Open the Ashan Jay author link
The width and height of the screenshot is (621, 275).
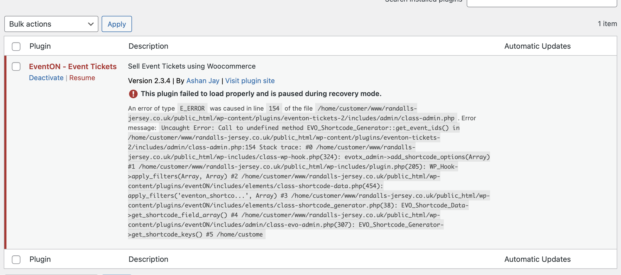203,81
